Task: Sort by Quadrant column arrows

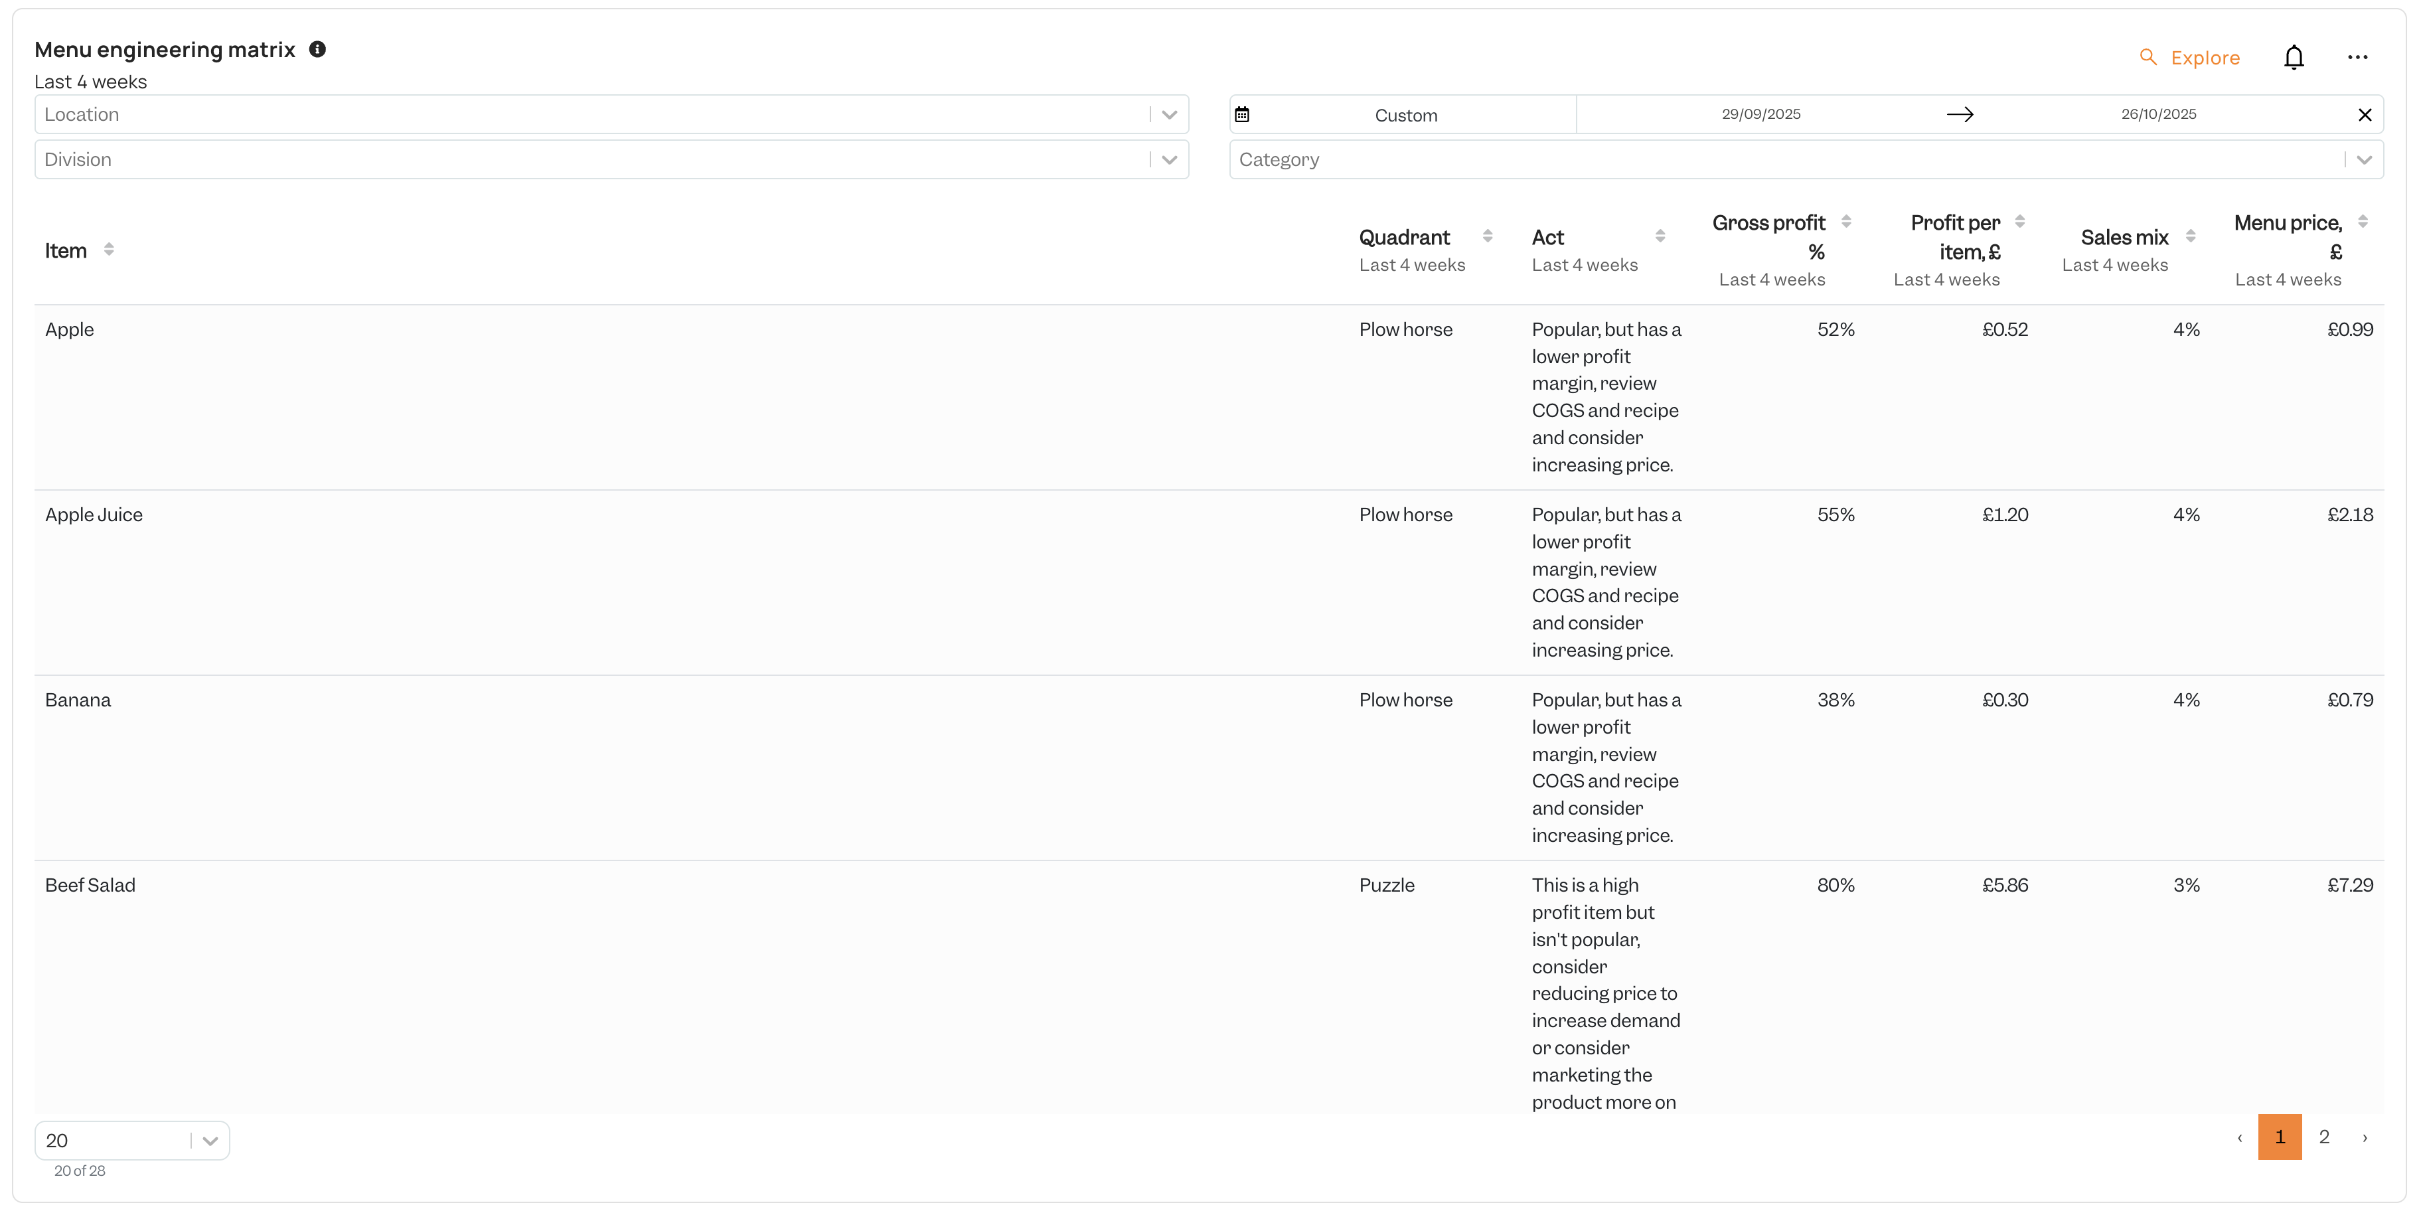Action: click(x=1487, y=236)
